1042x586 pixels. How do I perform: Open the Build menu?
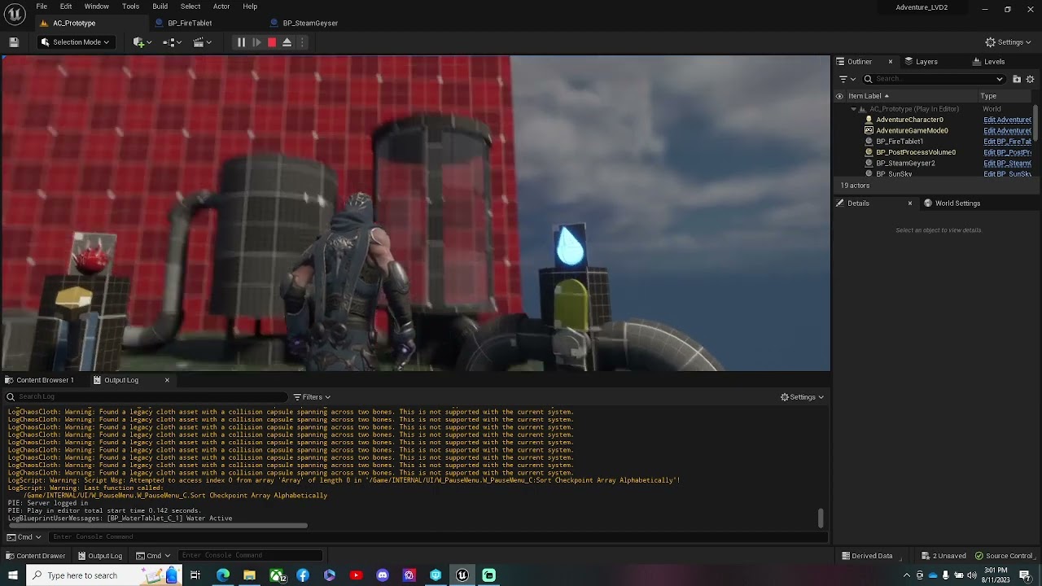160,7
